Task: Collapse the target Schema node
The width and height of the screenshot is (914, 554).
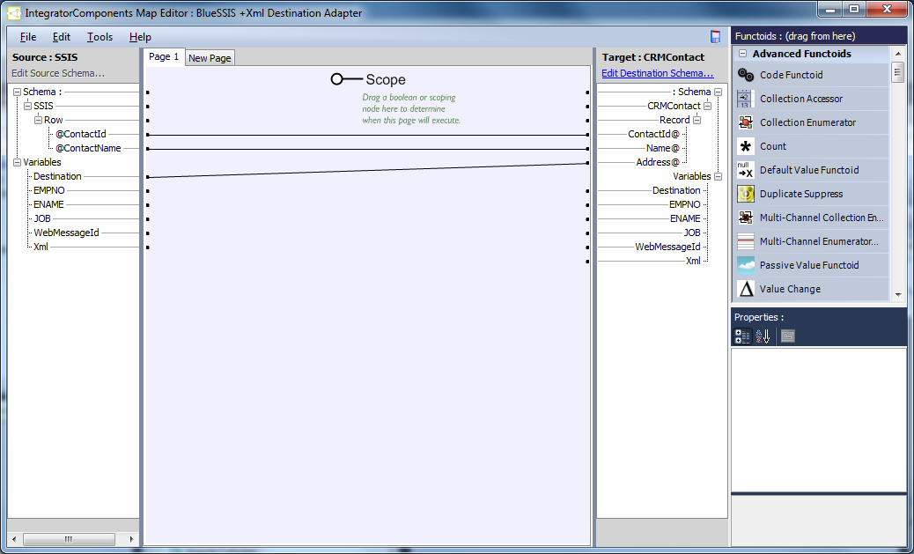Action: tap(719, 92)
